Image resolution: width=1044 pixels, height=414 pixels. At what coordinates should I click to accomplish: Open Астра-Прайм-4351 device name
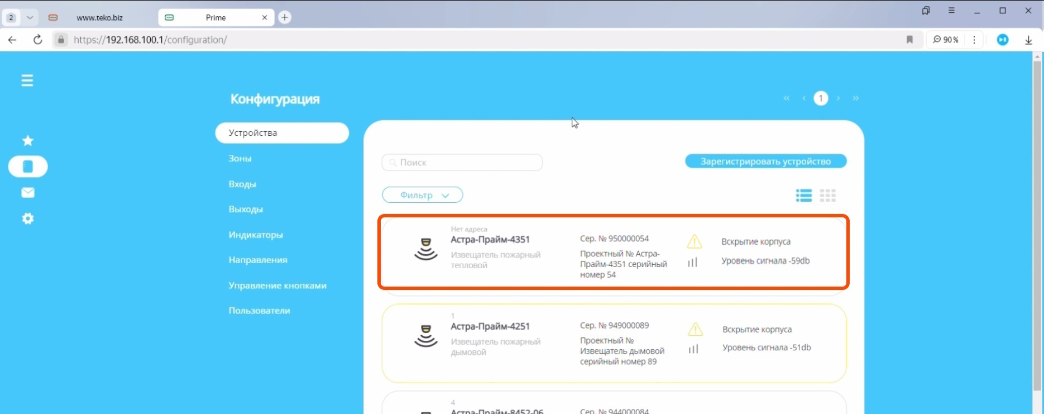pyautogui.click(x=490, y=240)
